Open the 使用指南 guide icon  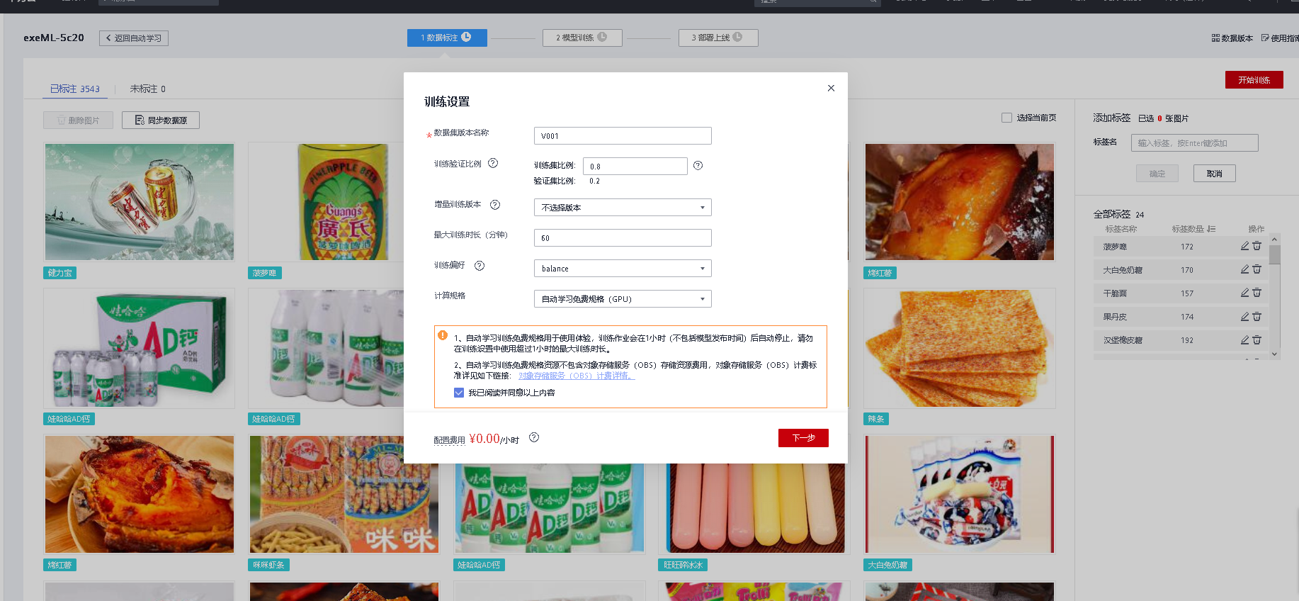point(1265,38)
